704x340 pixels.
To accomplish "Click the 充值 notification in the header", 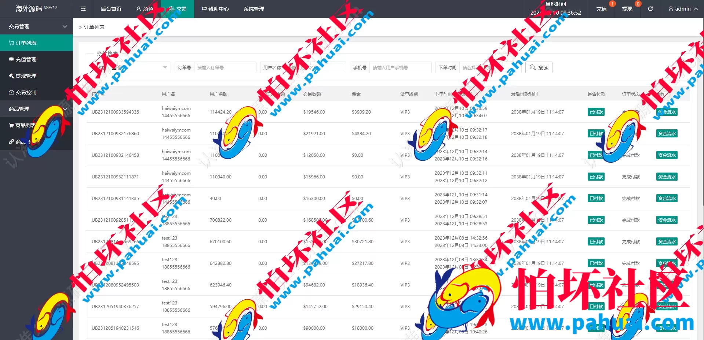I will (601, 9).
